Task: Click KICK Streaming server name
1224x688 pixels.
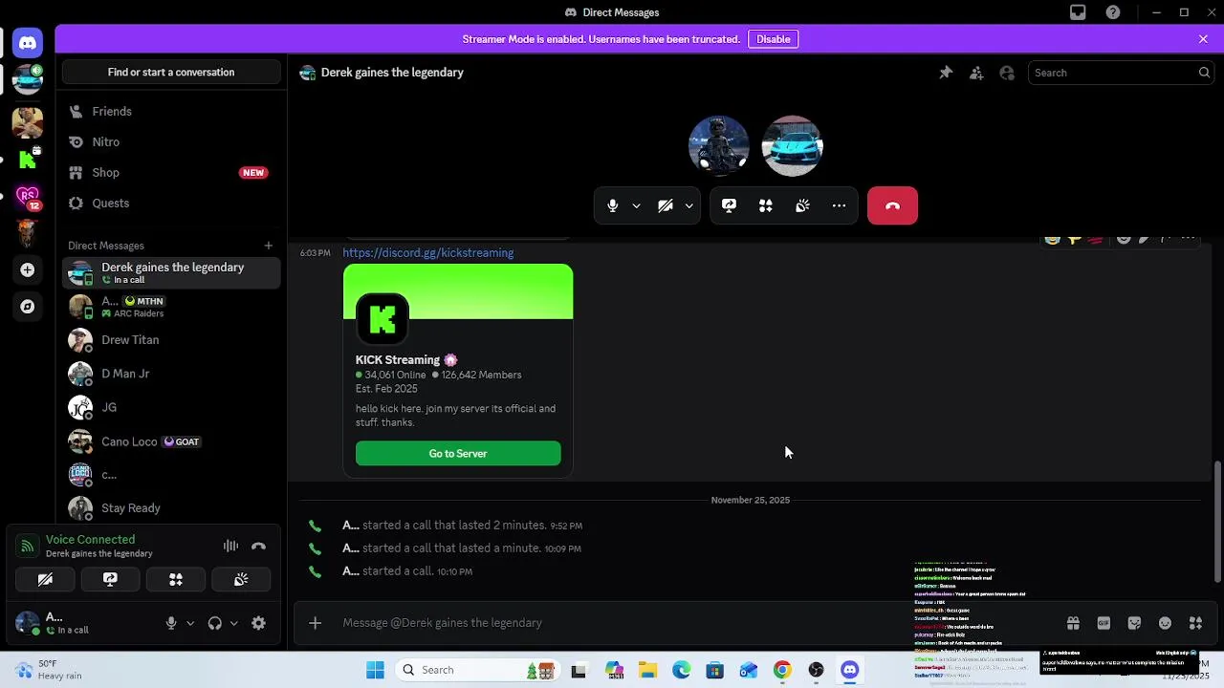Action: (398, 360)
